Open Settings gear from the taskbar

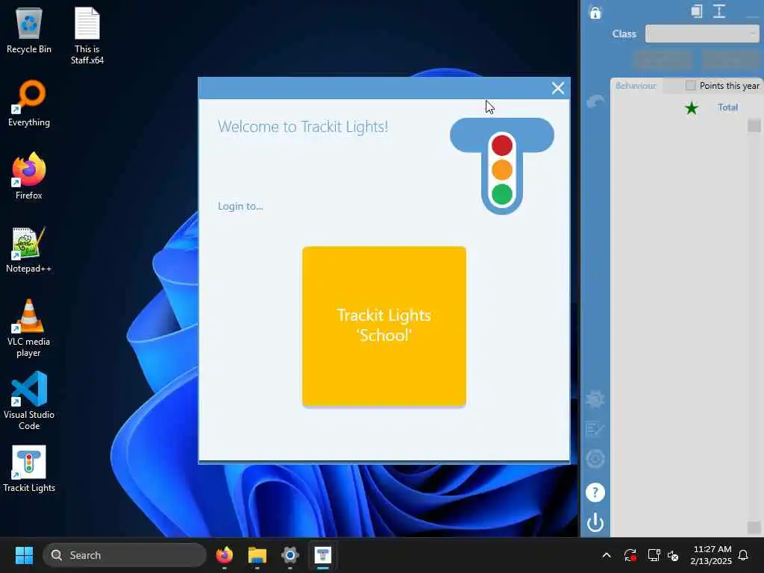point(290,555)
